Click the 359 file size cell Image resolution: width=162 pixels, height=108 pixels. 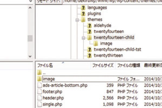click(110, 86)
